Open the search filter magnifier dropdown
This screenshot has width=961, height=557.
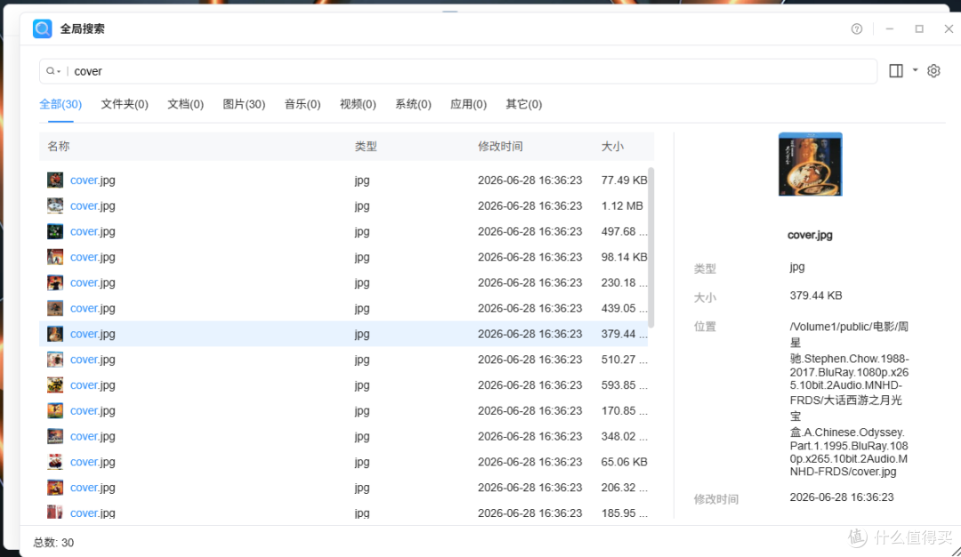(53, 71)
